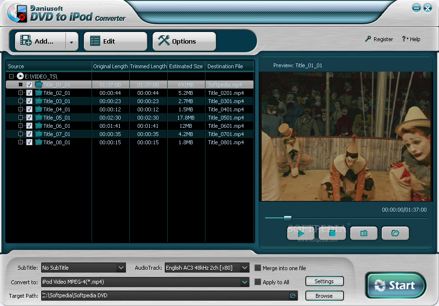
Task: Click the preview seek slider handle
Action: point(287,218)
